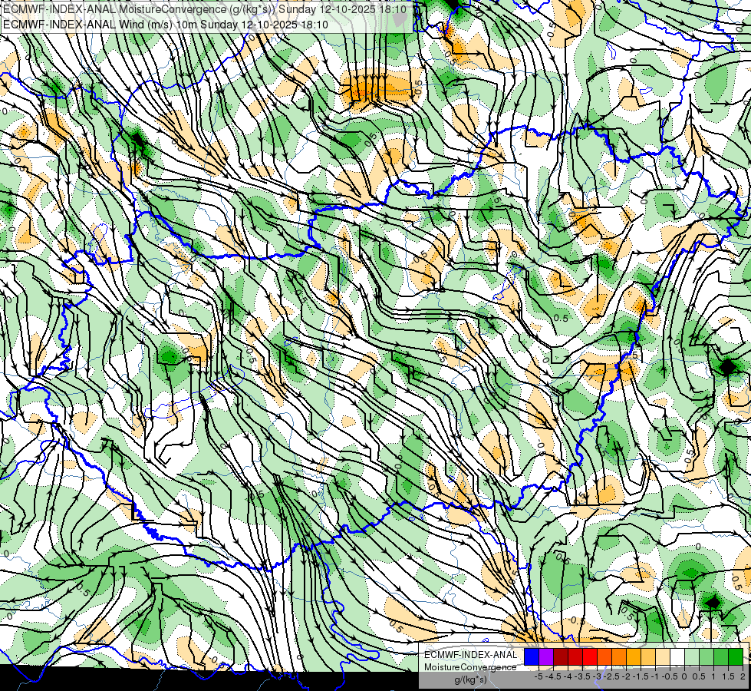Click ECMWF-INDEX-ANAL text in the legend box

click(x=470, y=655)
